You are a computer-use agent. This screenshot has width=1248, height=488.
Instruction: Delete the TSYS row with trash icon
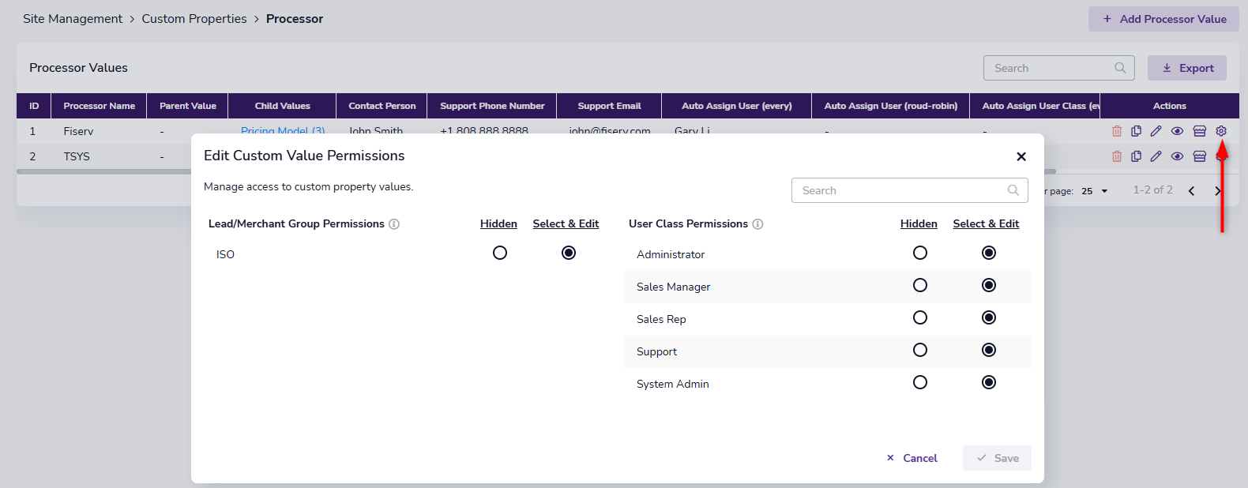(x=1117, y=156)
